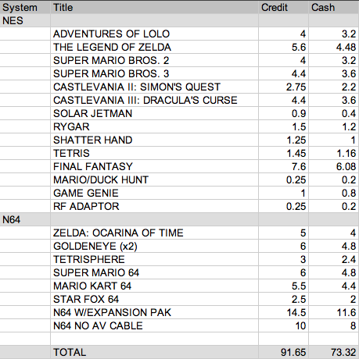The width and height of the screenshot is (359, 359).
Task: Click ZELDA: OCARINA OF TIME cell
Action: (154, 233)
